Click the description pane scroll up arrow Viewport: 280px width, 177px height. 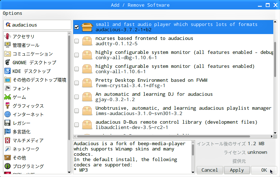point(193,142)
